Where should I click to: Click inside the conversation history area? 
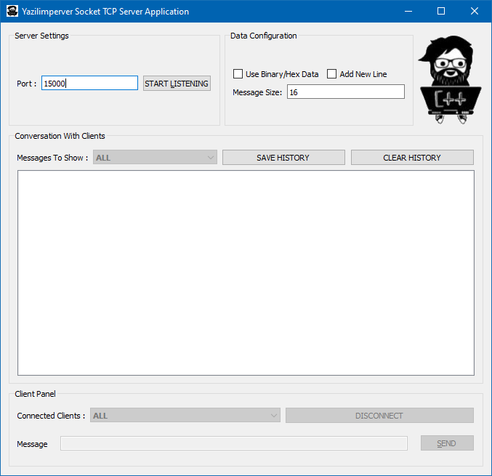click(246, 273)
